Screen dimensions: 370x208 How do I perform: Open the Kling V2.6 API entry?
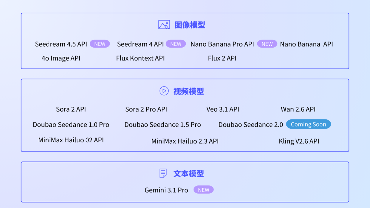pos(299,141)
